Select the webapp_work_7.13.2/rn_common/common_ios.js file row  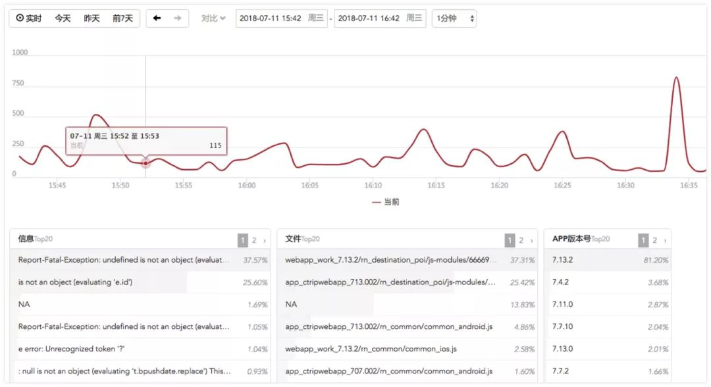[408, 349]
